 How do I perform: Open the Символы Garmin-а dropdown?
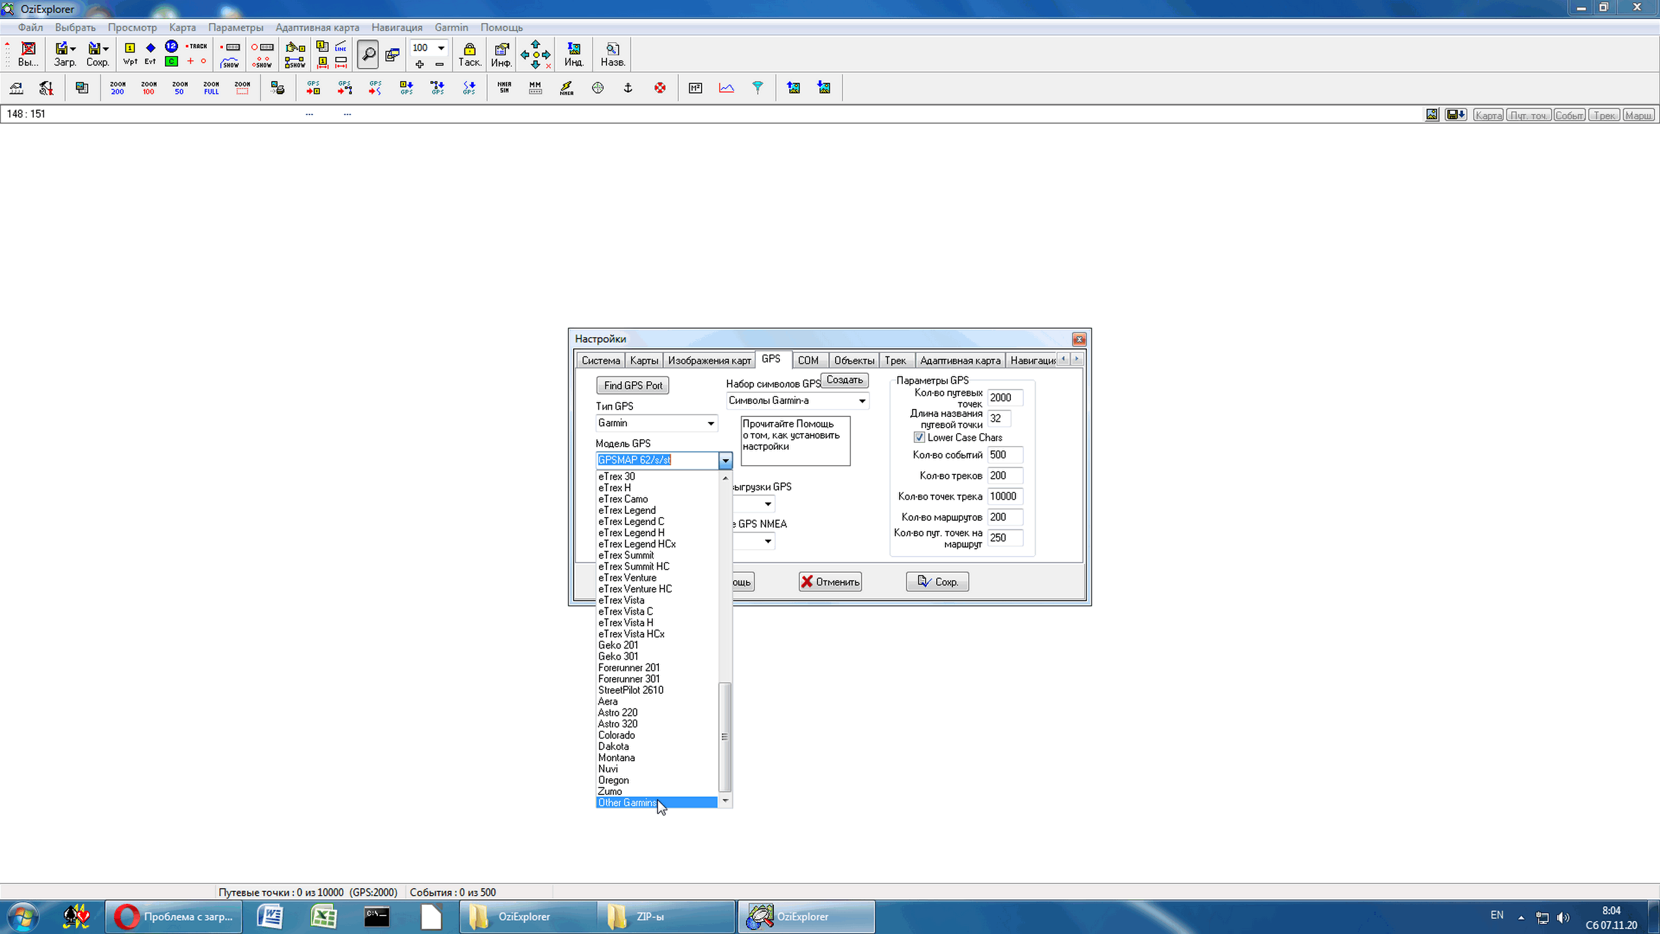[861, 401]
